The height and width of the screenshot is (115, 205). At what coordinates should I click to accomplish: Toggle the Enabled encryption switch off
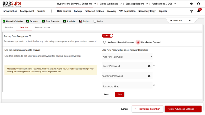(x=108, y=36)
